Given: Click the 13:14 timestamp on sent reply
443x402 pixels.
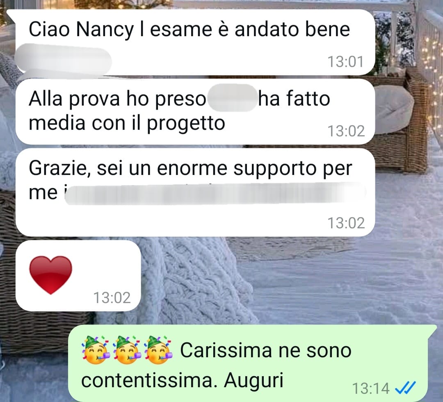Looking at the screenshot, I should 371,388.
